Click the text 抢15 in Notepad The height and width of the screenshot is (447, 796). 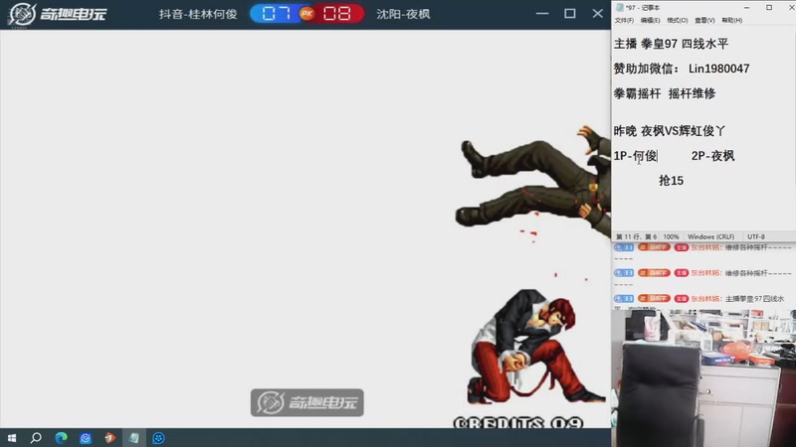(x=671, y=181)
